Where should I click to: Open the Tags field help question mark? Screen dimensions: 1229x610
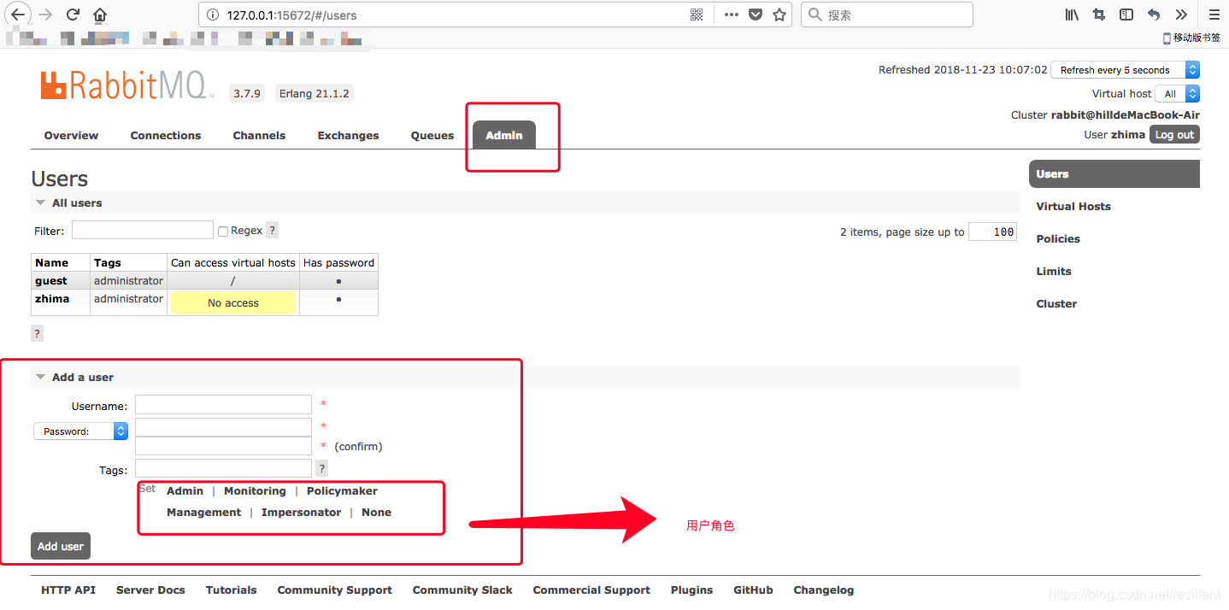(x=321, y=468)
